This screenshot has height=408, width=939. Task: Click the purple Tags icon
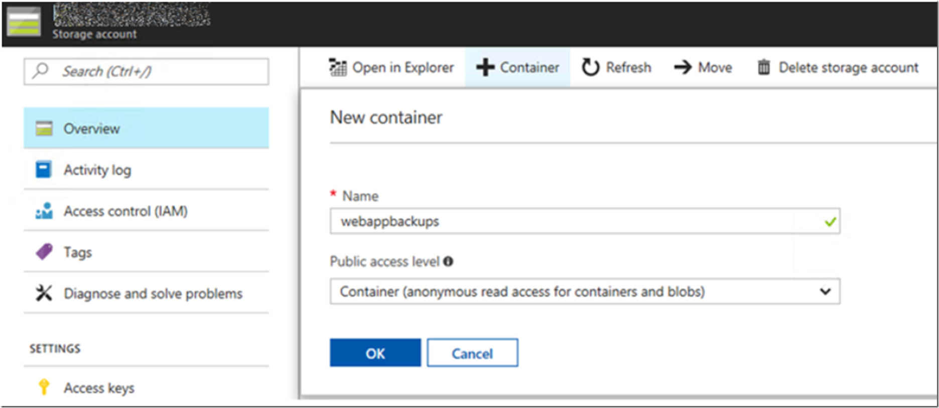click(x=44, y=251)
